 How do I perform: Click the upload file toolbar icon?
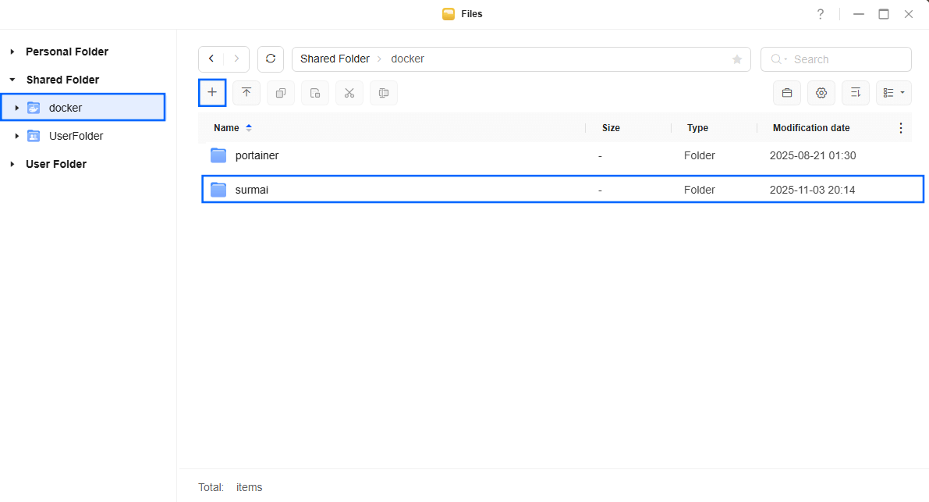click(246, 93)
